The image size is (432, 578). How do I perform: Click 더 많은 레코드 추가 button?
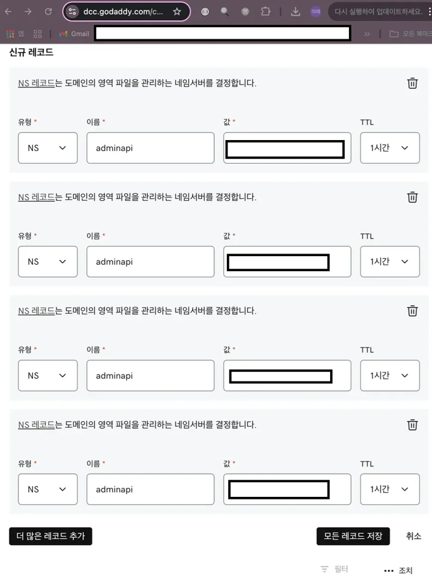click(51, 536)
